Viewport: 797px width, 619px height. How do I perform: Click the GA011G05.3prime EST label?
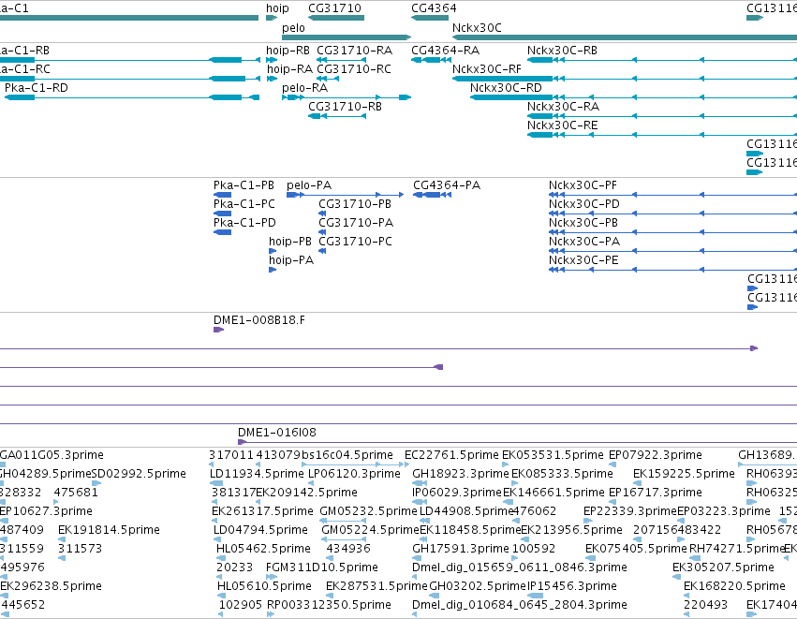click(52, 455)
